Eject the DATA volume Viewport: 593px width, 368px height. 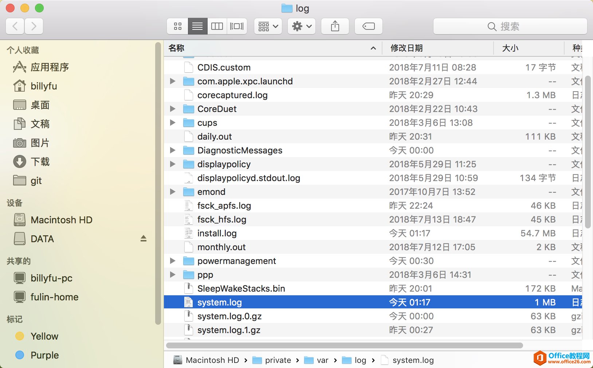click(144, 239)
